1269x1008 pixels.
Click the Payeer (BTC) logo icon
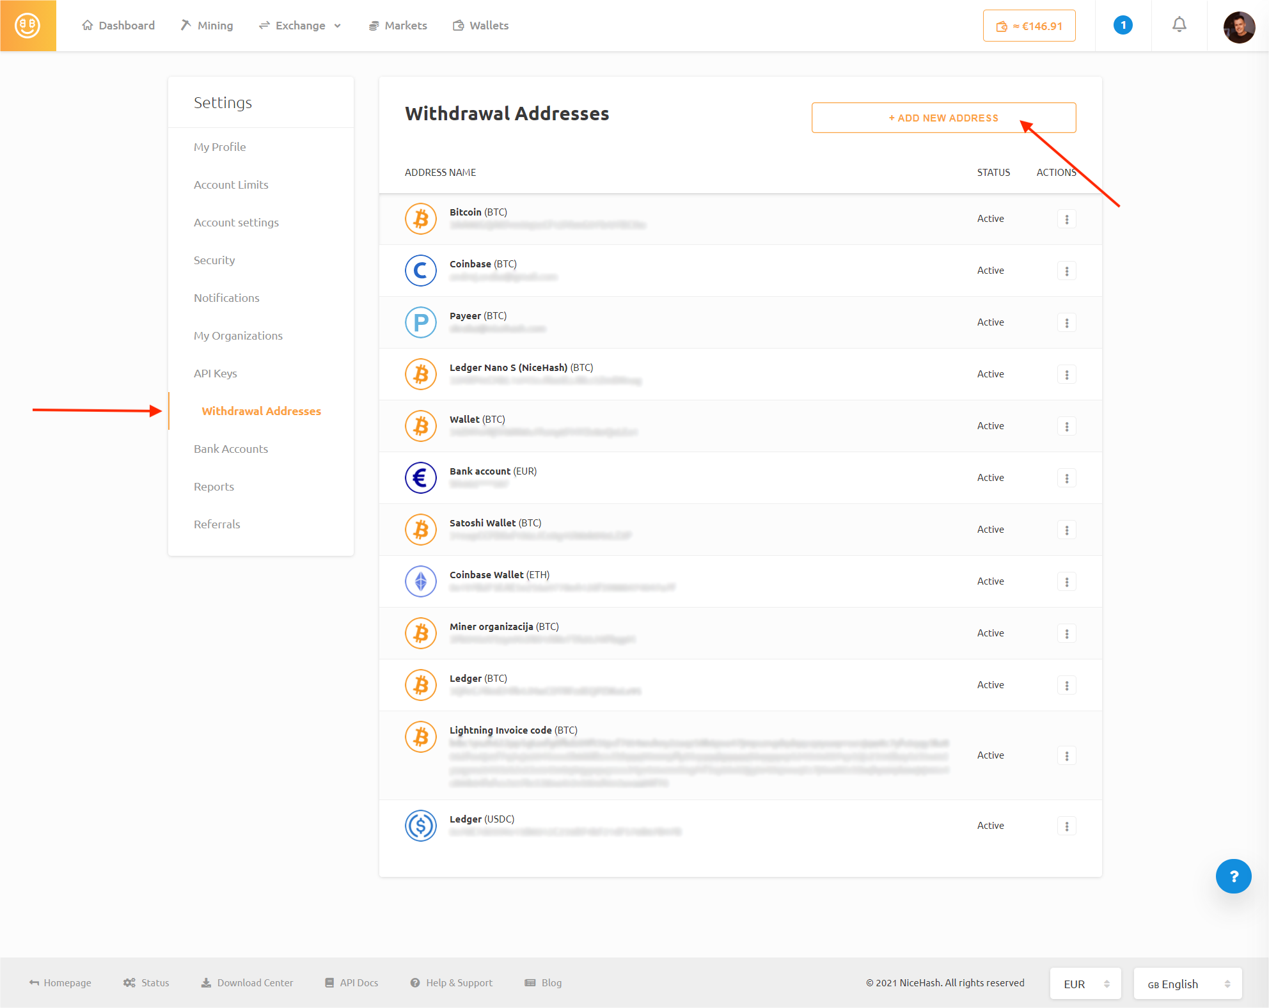[x=420, y=322]
